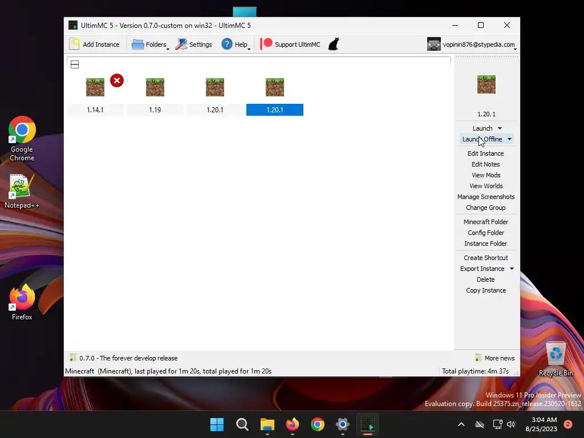
Task: Open the Windows Start menu
Action: pos(217,424)
